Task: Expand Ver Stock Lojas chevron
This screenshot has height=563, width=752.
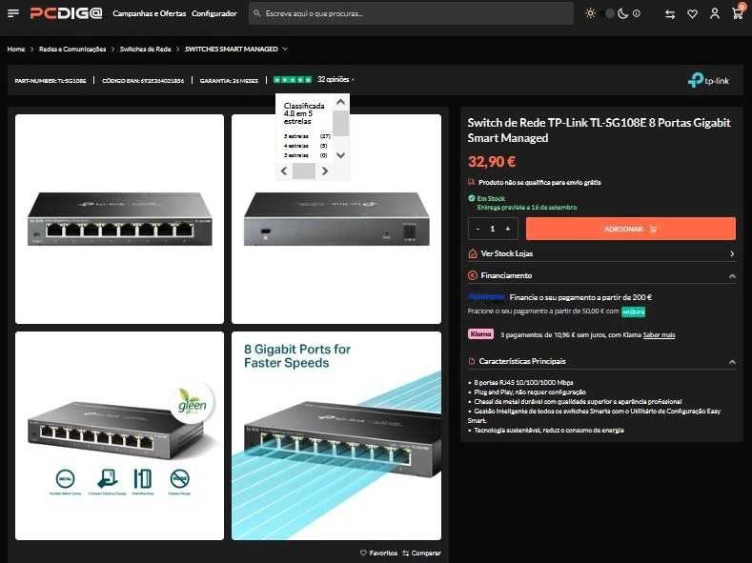Action: pyautogui.click(x=732, y=254)
